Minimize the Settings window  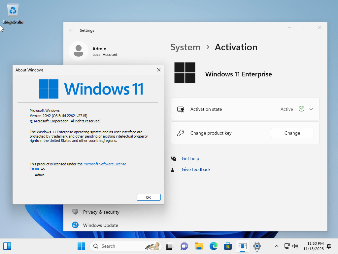pos(289,27)
